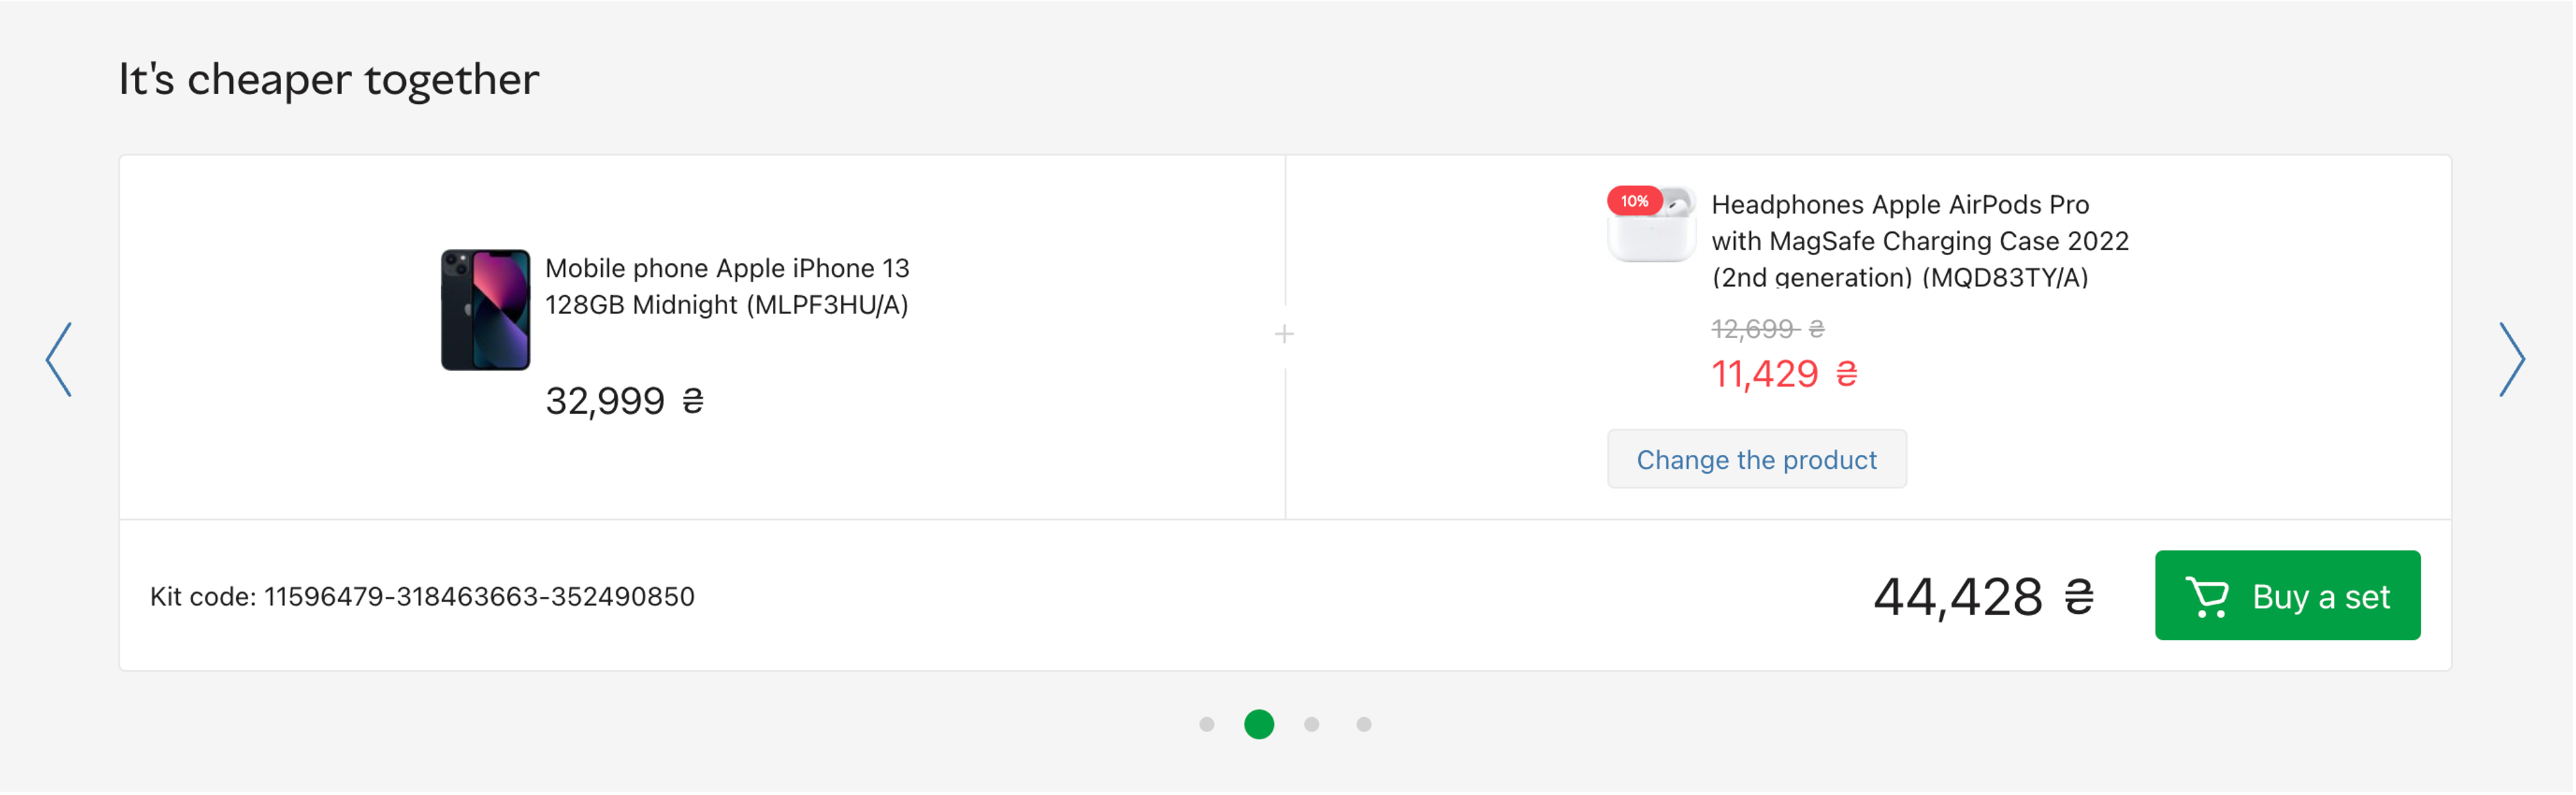The height and width of the screenshot is (795, 2576).
Task: Click the plus sign between products
Action: pos(1284,334)
